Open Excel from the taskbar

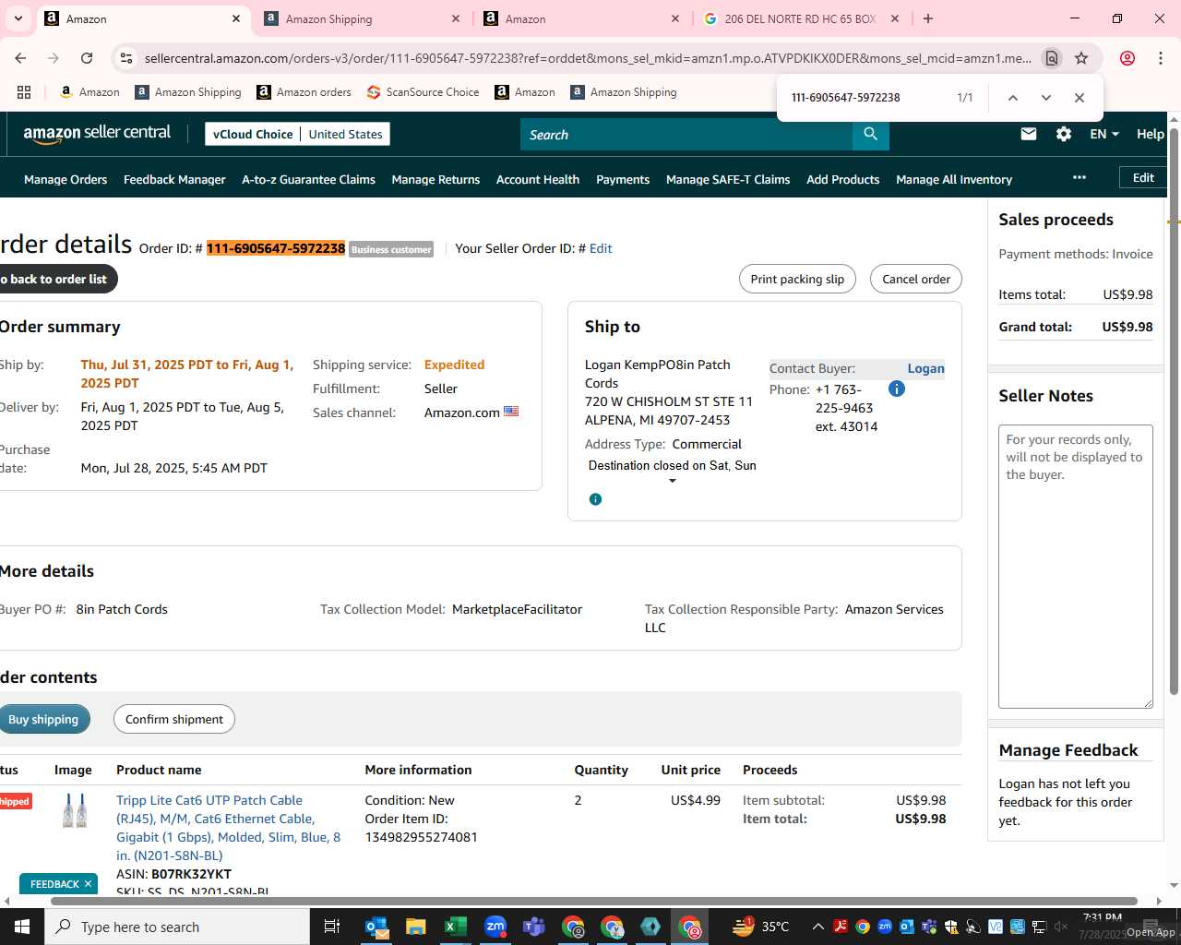point(455,927)
